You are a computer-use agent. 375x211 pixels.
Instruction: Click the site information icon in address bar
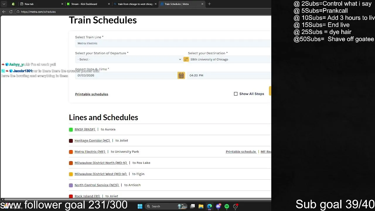click(x=18, y=12)
